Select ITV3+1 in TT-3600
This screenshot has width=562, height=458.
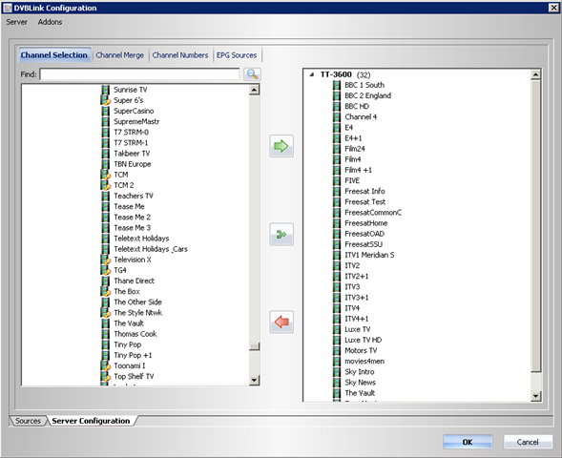(x=356, y=298)
